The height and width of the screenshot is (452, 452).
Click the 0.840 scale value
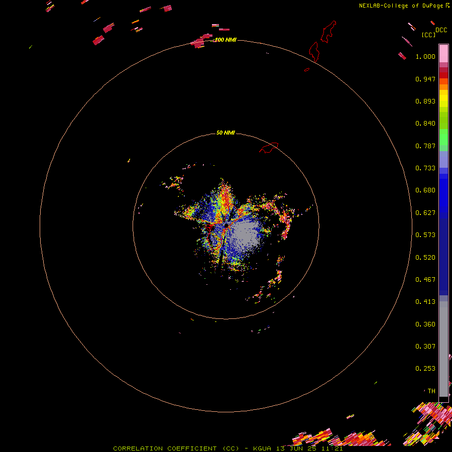pos(425,124)
